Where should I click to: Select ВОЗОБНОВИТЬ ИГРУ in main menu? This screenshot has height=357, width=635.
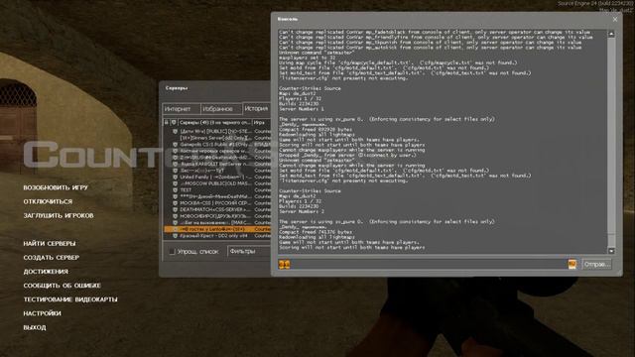(56, 187)
